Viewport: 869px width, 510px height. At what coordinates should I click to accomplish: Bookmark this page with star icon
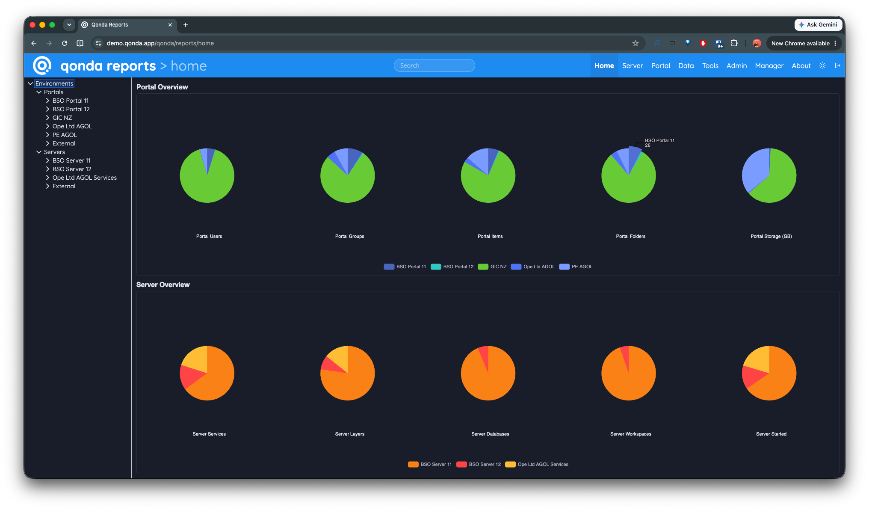pyautogui.click(x=635, y=43)
